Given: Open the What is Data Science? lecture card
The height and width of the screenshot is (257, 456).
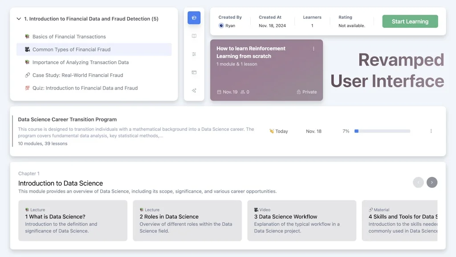Looking at the screenshot, I should point(73,220).
